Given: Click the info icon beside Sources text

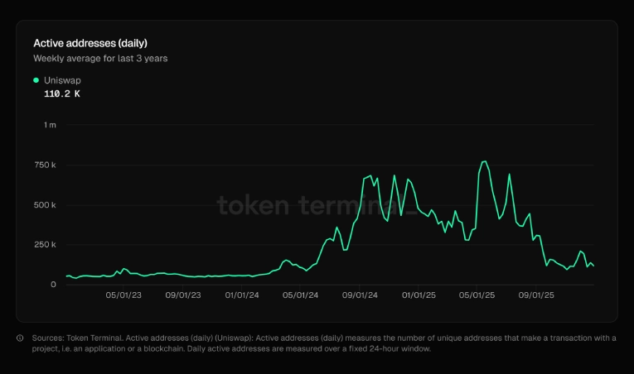Looking at the screenshot, I should pos(20,338).
